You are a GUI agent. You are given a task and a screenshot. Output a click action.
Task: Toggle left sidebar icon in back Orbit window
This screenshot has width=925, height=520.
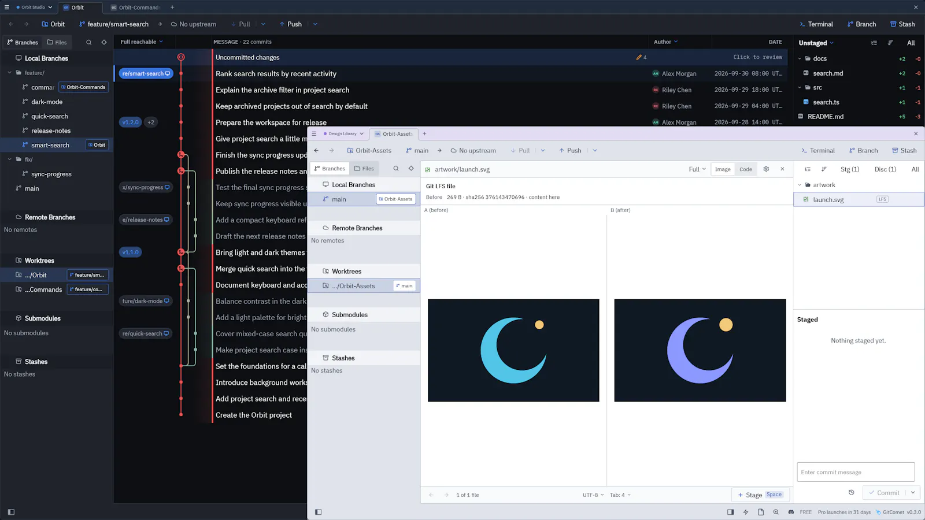11,512
